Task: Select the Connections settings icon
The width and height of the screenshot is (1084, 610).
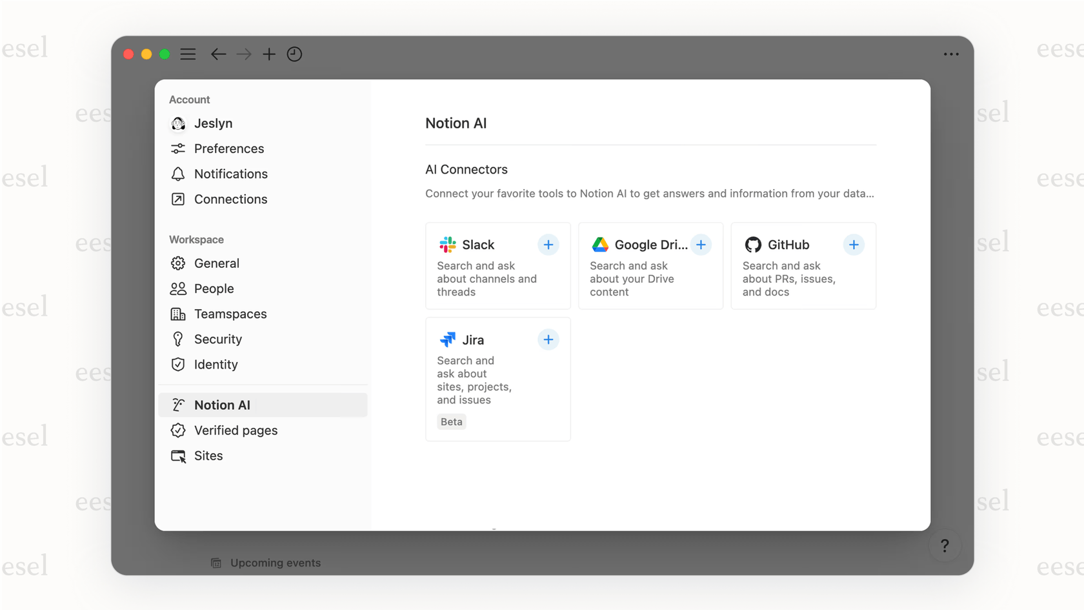Action: [x=178, y=199]
